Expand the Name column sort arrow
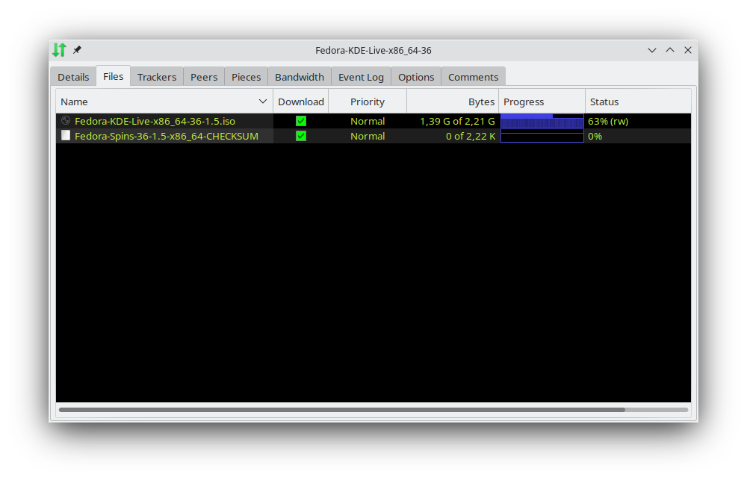Image resolution: width=747 pixels, height=480 pixels. pos(263,102)
